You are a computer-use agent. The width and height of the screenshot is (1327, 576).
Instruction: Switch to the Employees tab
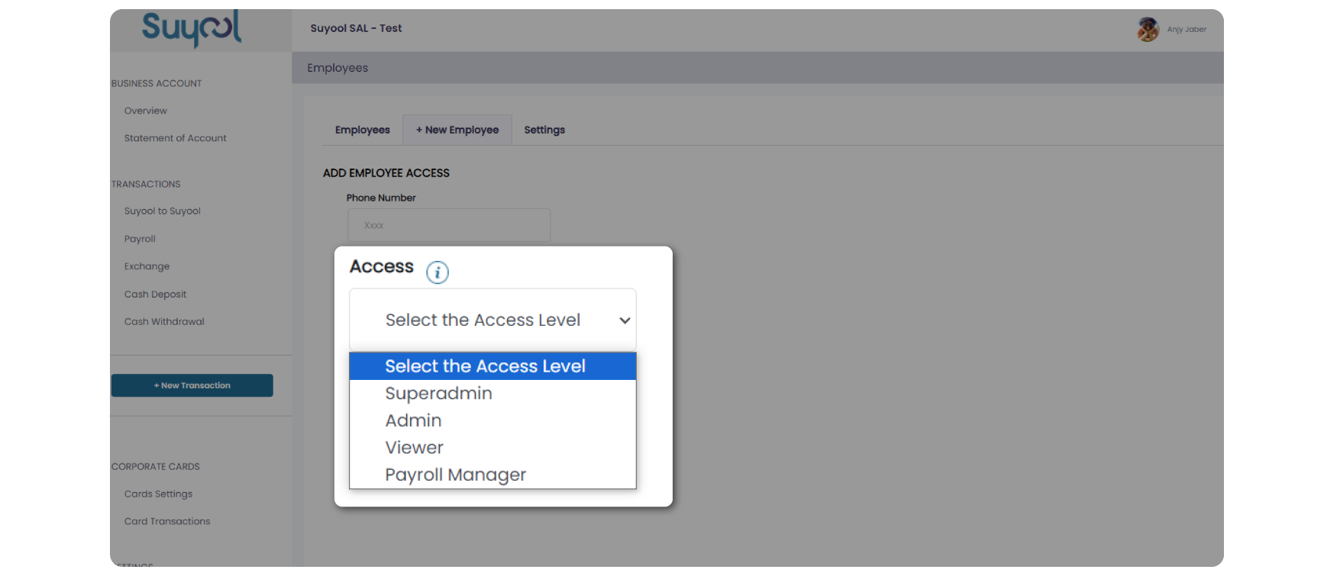[363, 130]
